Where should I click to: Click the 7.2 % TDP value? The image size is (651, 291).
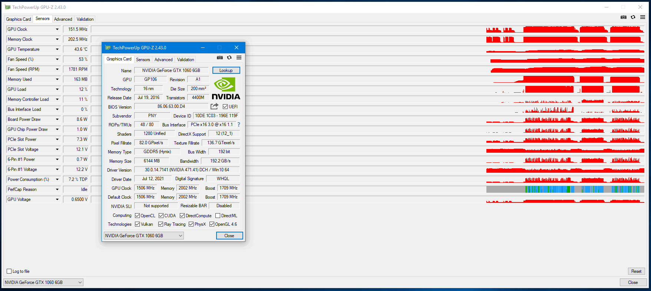(x=76, y=179)
